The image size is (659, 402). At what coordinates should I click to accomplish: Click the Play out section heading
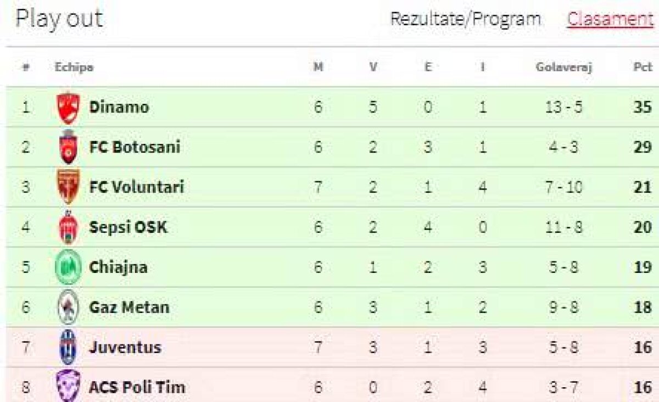(59, 19)
